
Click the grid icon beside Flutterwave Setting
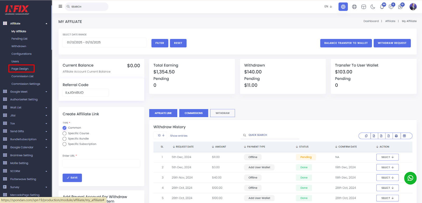[5, 179]
